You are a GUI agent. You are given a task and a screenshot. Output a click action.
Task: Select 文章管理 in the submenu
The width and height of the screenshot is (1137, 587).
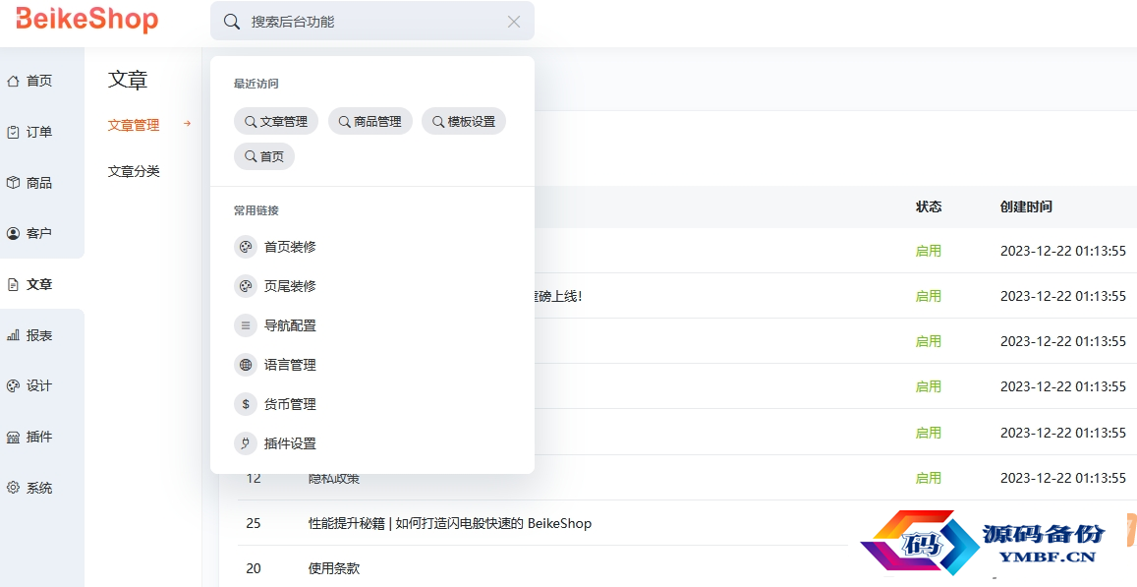[x=134, y=125]
